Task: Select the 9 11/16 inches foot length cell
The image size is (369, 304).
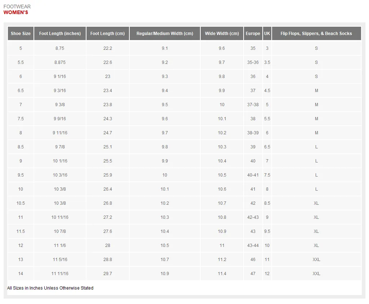Action: (60, 133)
